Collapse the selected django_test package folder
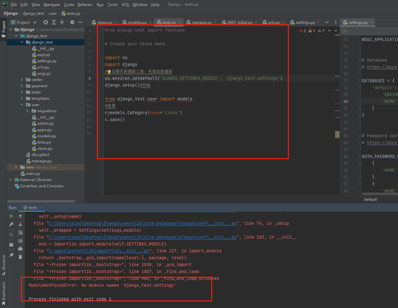Screen dimensions: 398x308 point(22,42)
